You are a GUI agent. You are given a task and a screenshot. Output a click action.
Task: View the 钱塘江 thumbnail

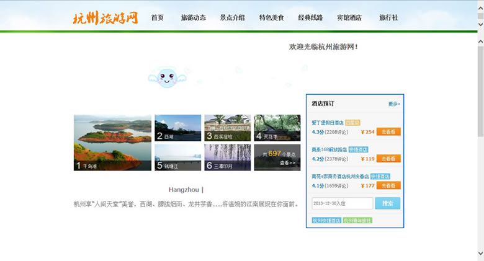[x=177, y=157]
